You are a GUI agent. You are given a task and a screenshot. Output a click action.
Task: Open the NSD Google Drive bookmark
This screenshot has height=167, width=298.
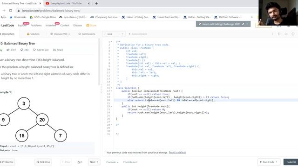tap(43, 17)
